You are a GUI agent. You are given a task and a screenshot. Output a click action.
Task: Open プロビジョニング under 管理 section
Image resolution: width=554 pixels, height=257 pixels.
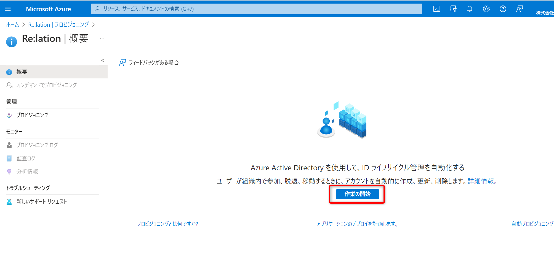tap(32, 115)
